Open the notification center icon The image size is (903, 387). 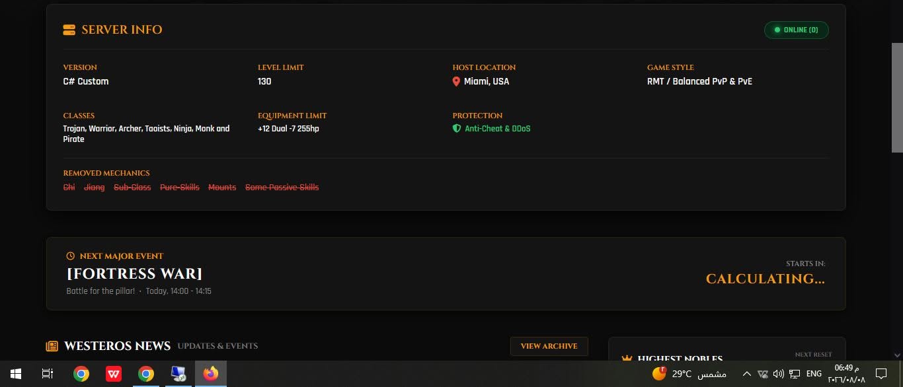coord(881,374)
